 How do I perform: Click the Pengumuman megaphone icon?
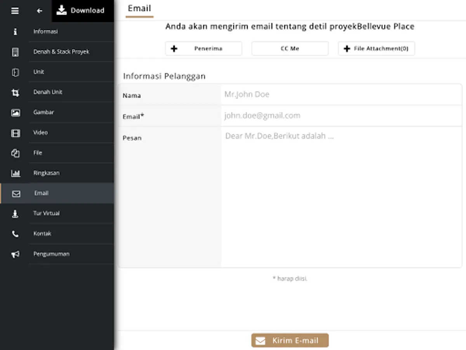pos(15,254)
